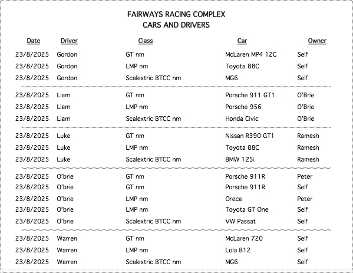353x273 pixels.
Task: Select the Car column header
Action: [x=242, y=41]
